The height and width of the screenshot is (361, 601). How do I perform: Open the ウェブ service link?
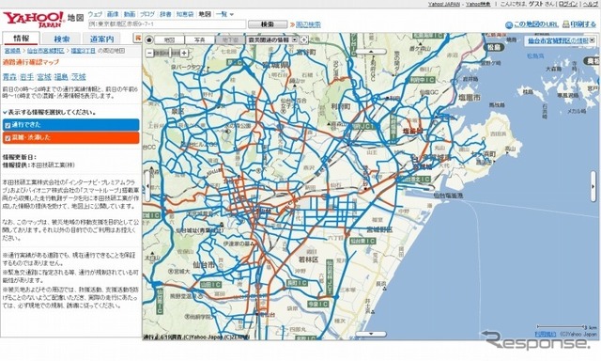pos(95,14)
